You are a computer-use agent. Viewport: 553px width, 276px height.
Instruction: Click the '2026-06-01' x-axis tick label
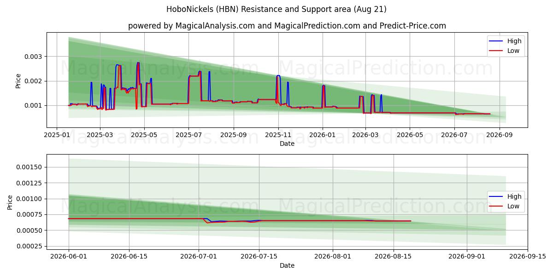click(69, 257)
